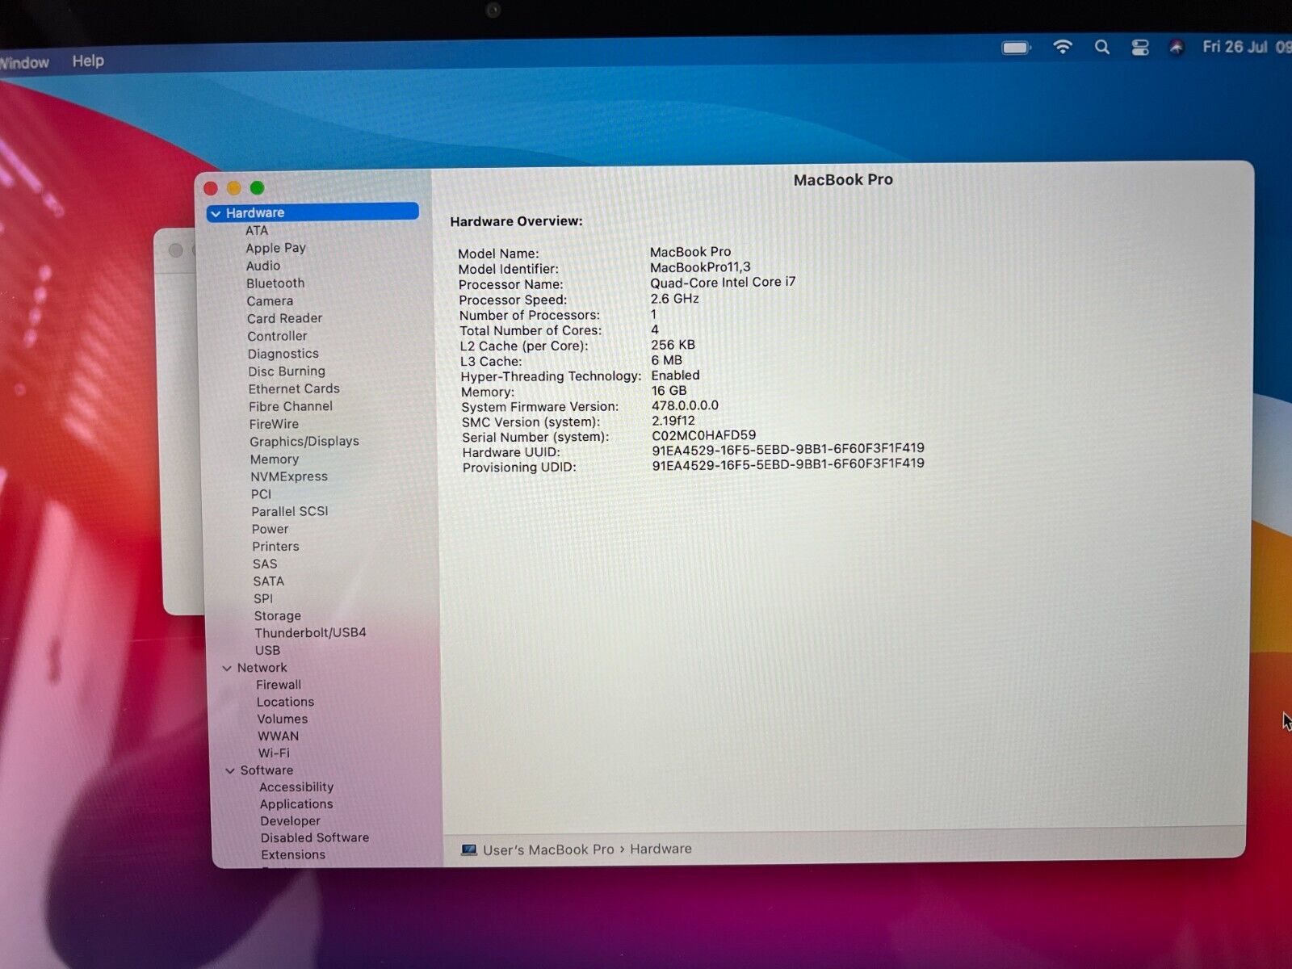Select Volumes under Network
Screen dimensions: 1292x969
coord(283,719)
